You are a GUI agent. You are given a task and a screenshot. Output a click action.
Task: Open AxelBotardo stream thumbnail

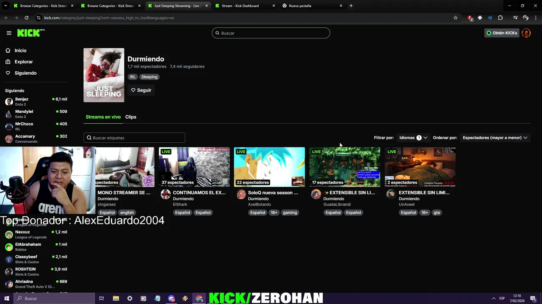point(269,167)
